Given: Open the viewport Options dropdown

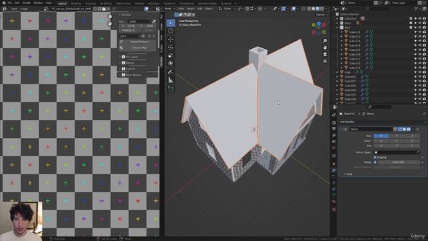Looking at the screenshot, I should pyautogui.click(x=322, y=15).
